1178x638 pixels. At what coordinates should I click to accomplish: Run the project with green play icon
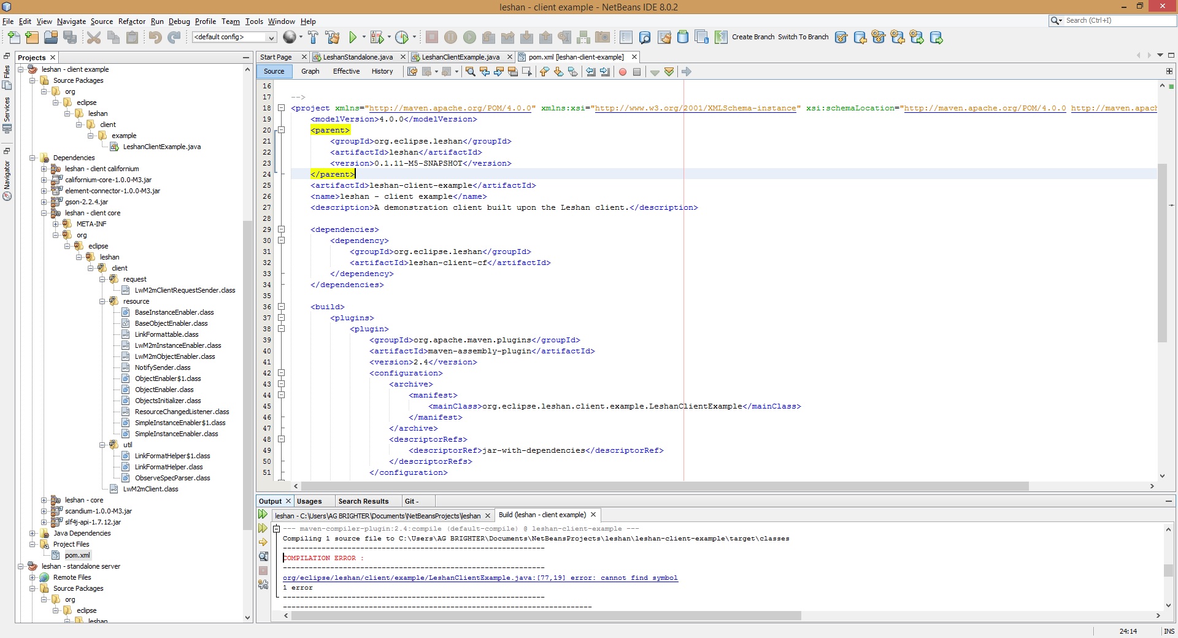pos(353,37)
